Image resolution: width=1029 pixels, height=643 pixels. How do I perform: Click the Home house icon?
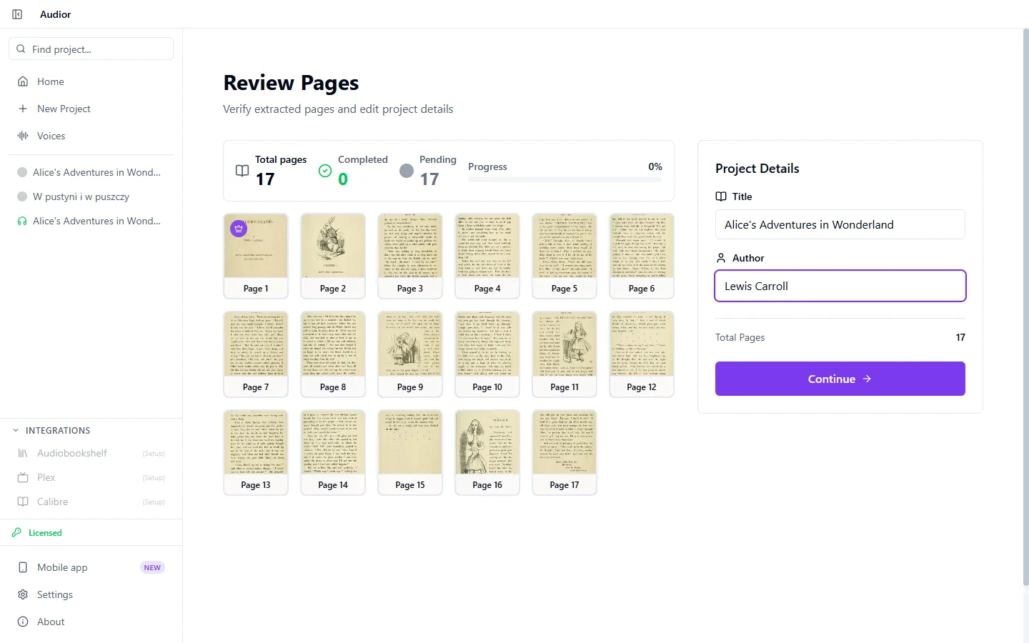pos(23,81)
